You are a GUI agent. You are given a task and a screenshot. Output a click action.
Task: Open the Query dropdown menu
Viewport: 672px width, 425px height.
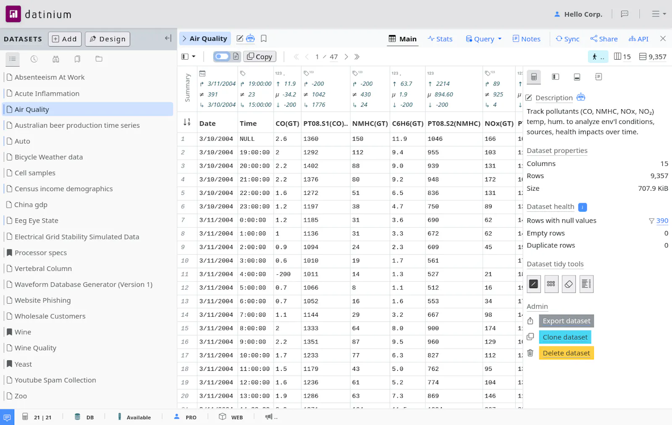pyautogui.click(x=484, y=39)
